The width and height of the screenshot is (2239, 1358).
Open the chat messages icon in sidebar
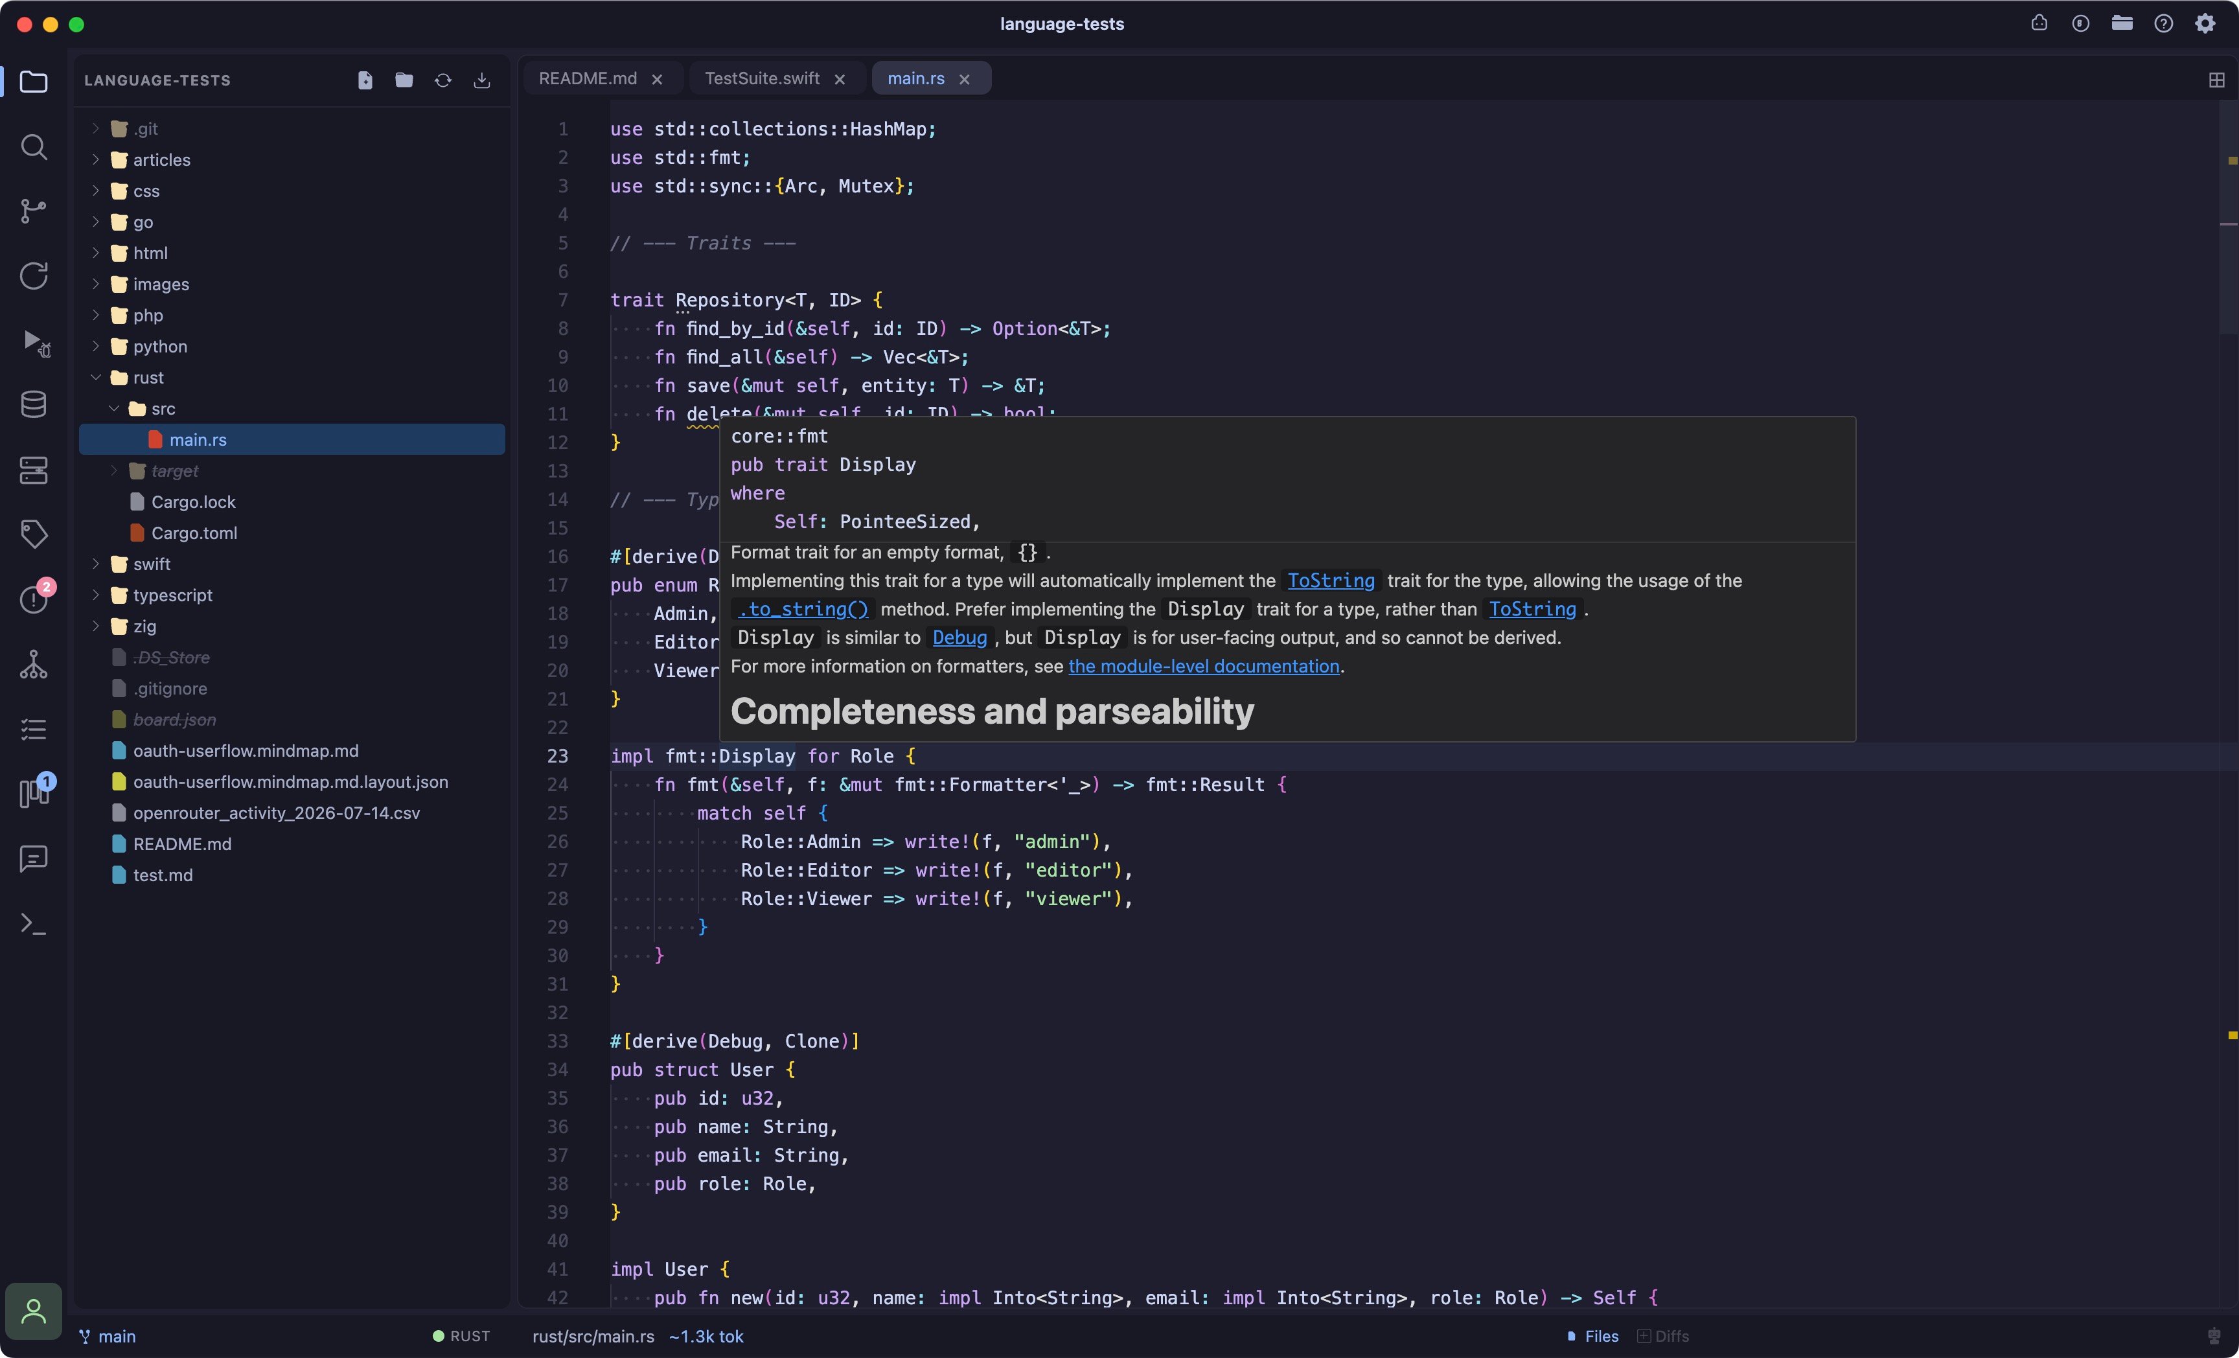(x=34, y=858)
